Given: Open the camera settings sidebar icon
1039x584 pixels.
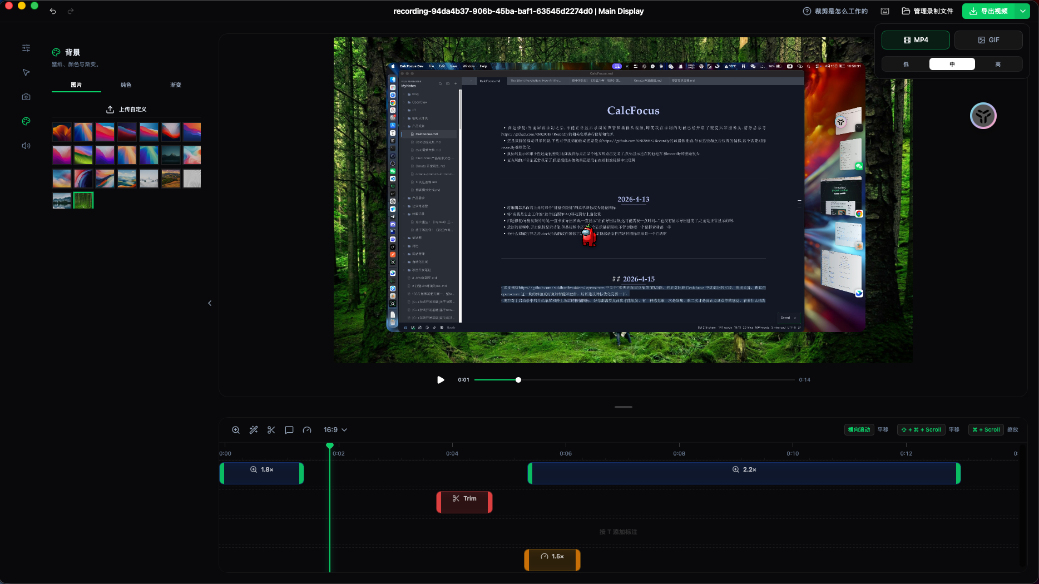Looking at the screenshot, I should (26, 97).
